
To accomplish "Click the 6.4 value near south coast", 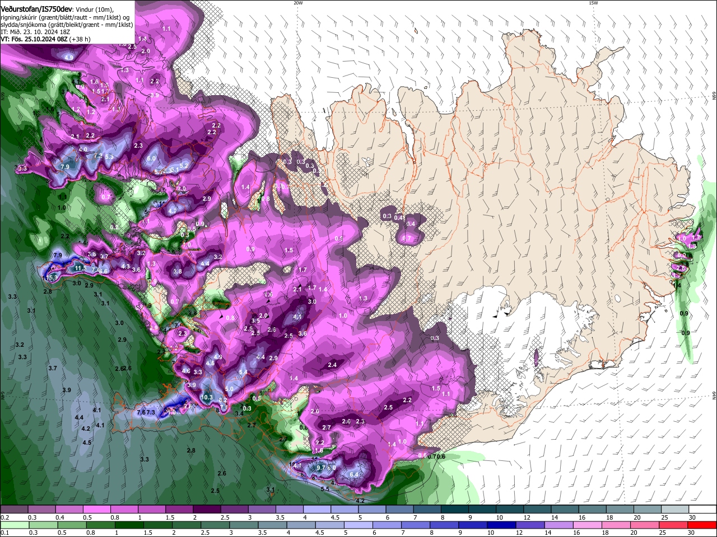I will coord(353,474).
